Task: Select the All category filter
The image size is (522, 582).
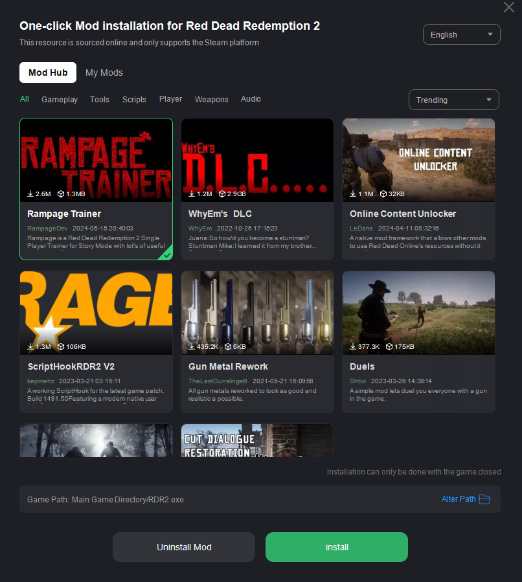Action: (24, 99)
